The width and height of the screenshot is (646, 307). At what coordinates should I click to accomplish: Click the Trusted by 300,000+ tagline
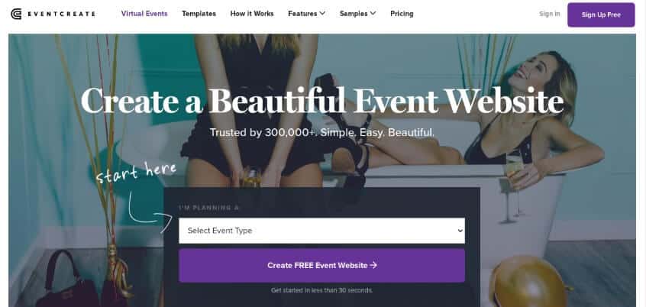321,133
